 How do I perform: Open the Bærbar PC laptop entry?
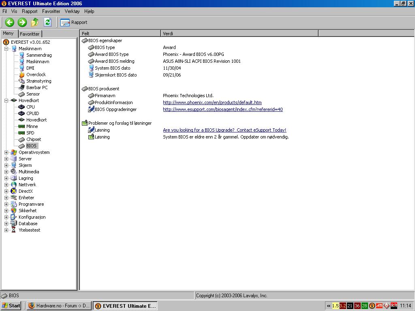coord(37,87)
